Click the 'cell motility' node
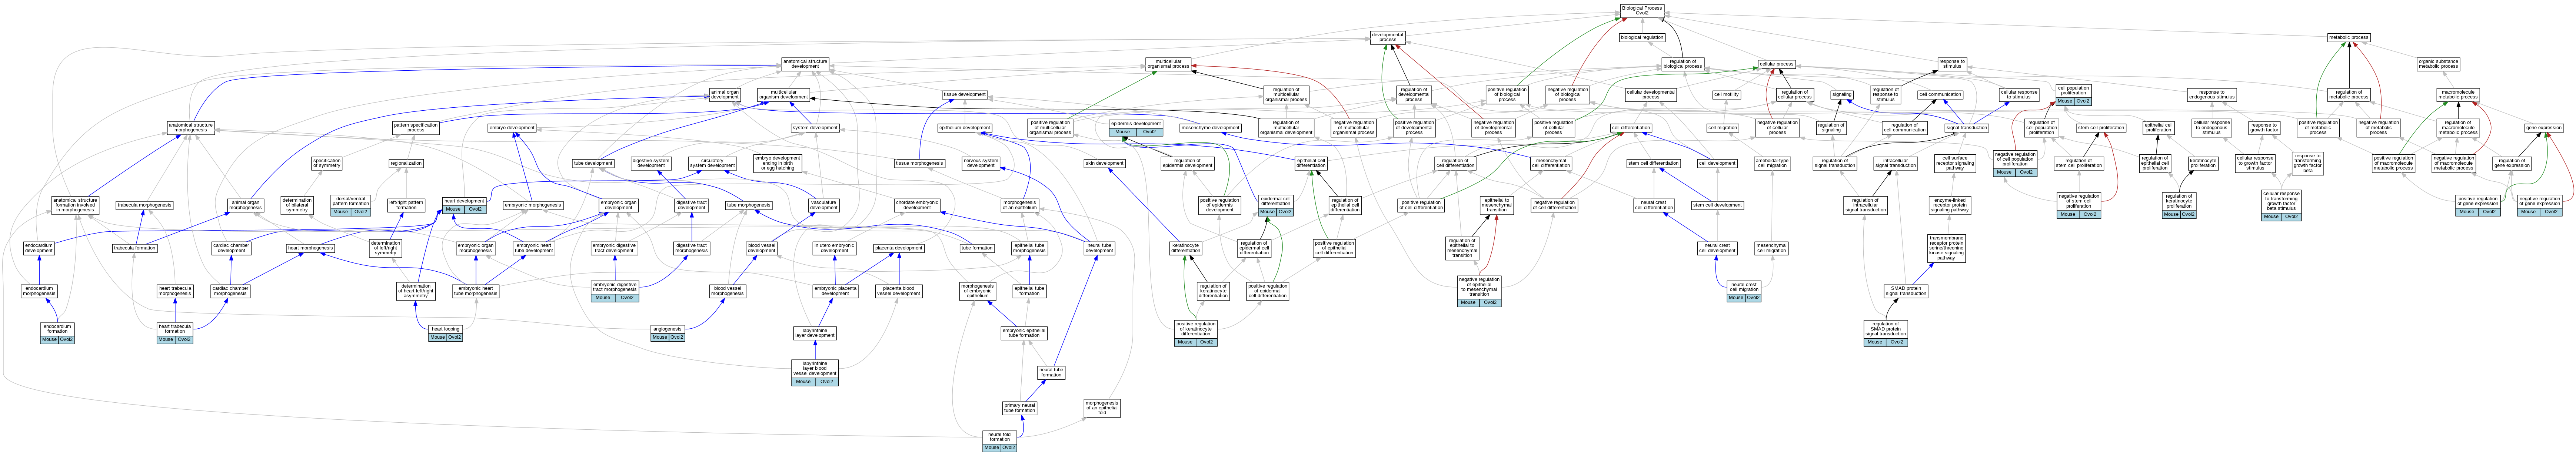Screen dimensions: 2576x456 tap(1726, 95)
